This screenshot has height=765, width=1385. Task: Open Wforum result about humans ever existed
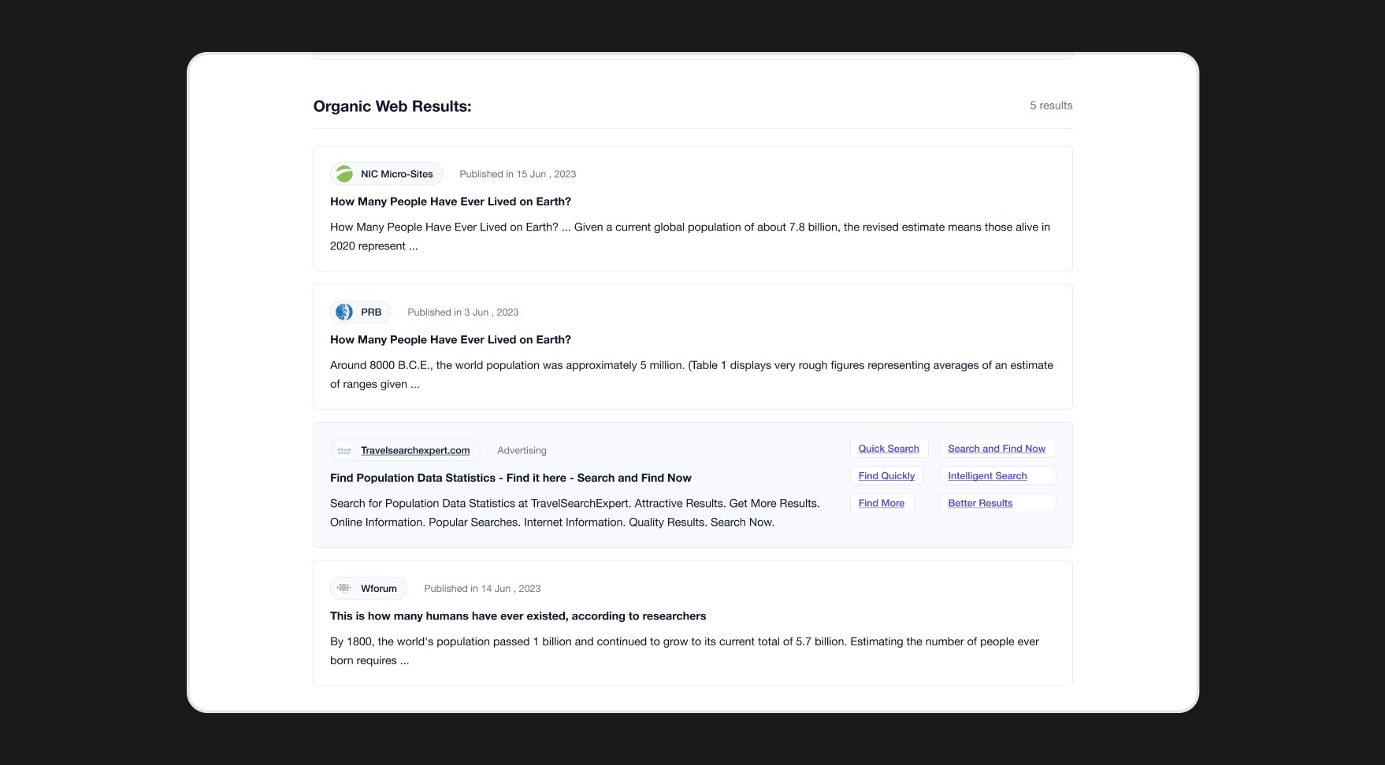coord(518,616)
